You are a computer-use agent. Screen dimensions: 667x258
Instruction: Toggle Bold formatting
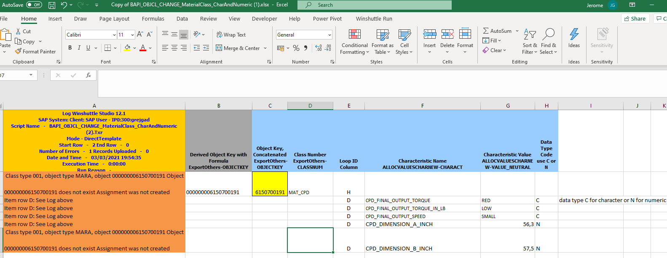point(70,48)
